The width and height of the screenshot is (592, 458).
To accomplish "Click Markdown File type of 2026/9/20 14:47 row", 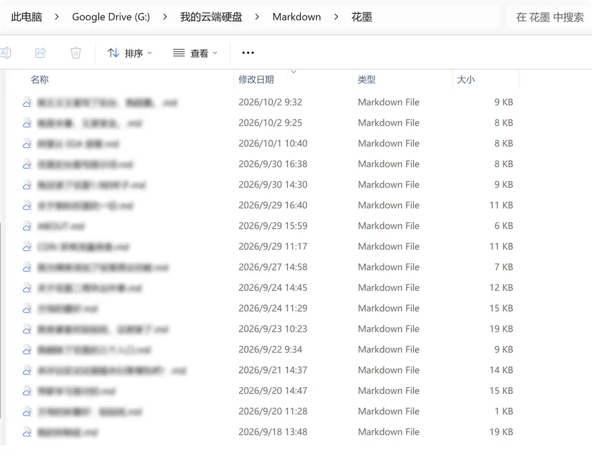I will pos(388,390).
